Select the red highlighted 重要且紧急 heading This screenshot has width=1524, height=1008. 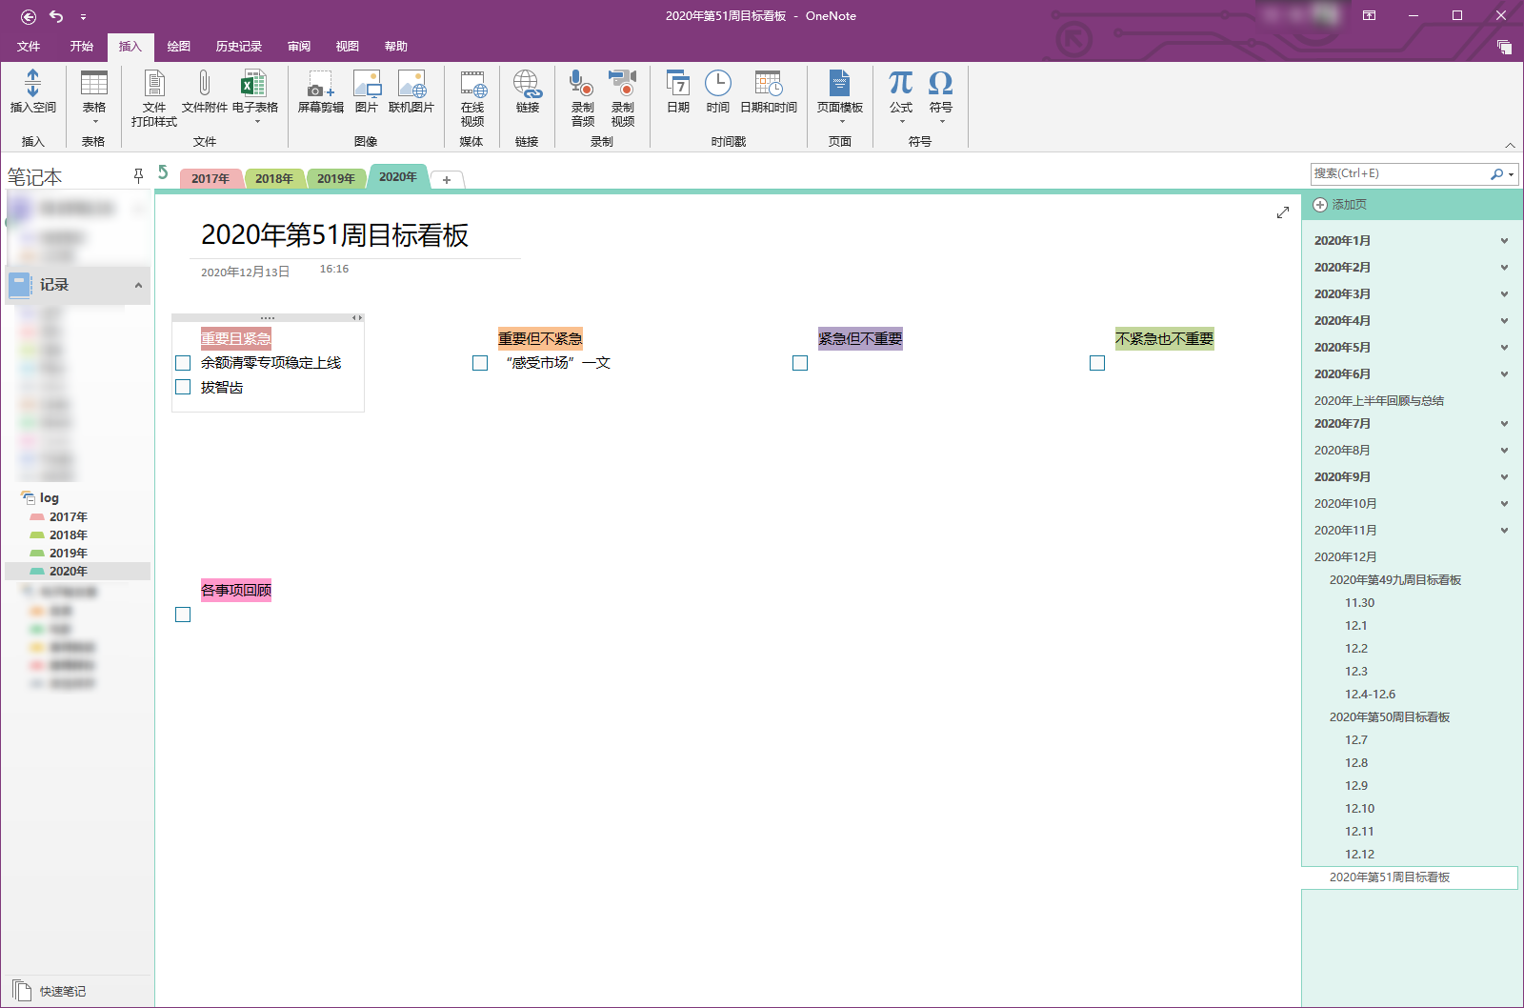point(236,338)
